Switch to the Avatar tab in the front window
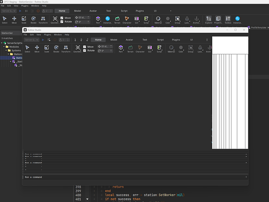 click(x=129, y=40)
